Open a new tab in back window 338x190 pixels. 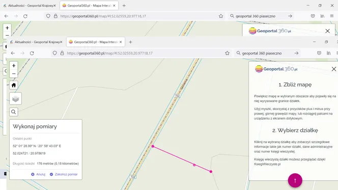pyautogui.click(x=124, y=6)
